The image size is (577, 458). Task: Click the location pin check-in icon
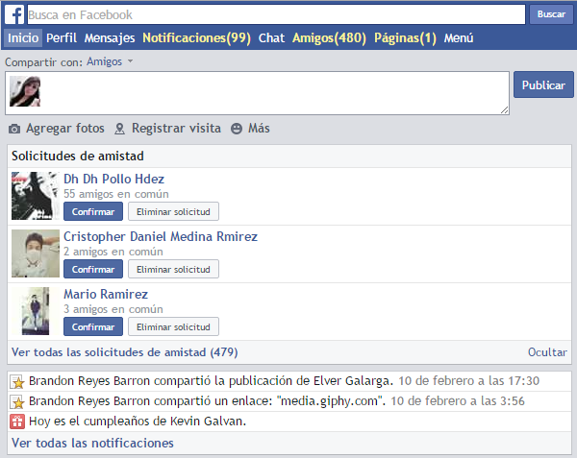pyautogui.click(x=119, y=129)
